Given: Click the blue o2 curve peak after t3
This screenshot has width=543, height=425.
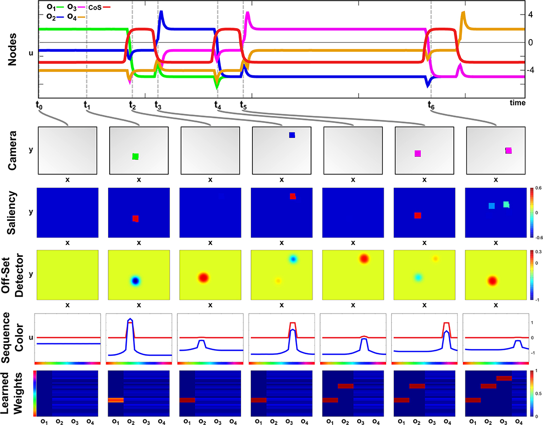Looking at the screenshot, I should [161, 12].
